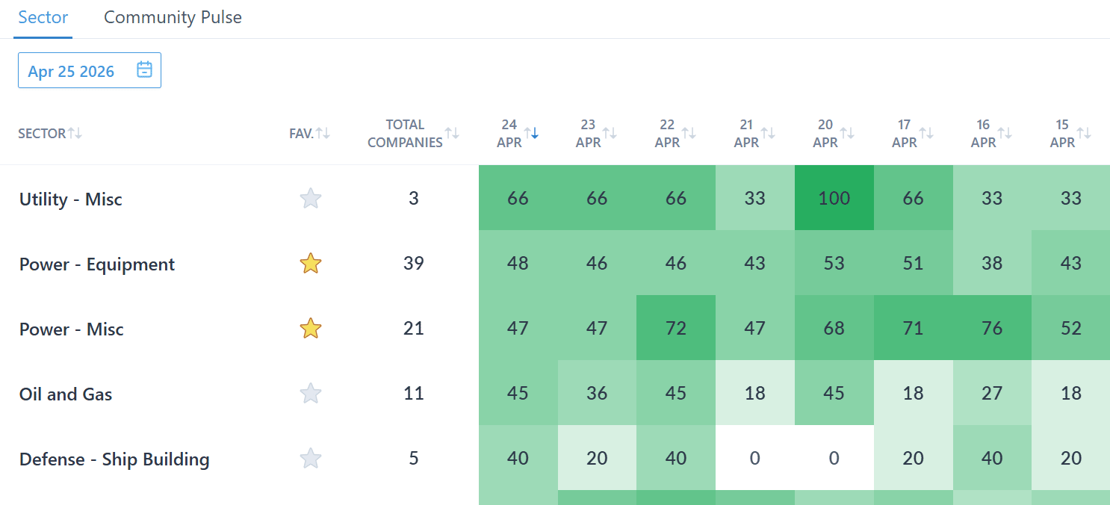
Task: Unfavorite the Power - Equipment sector star
Action: 311,264
